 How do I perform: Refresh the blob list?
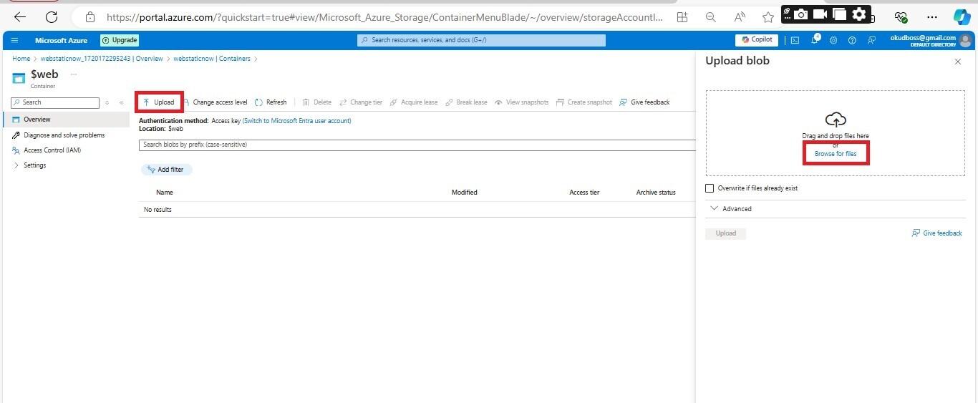pos(271,102)
